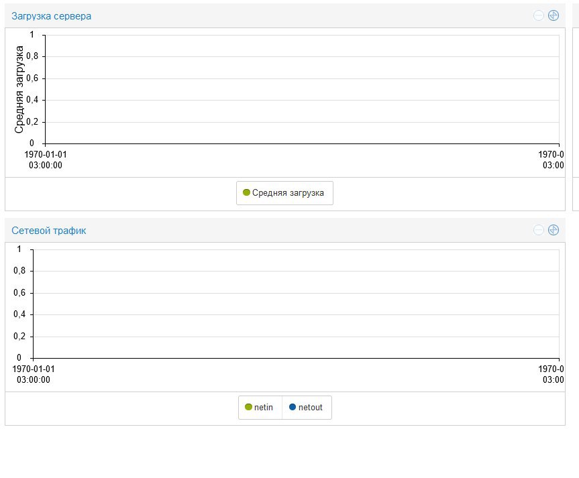Click the 0,4 tick in Сетевой трафик chart
The image size is (579, 478).
tap(19, 314)
